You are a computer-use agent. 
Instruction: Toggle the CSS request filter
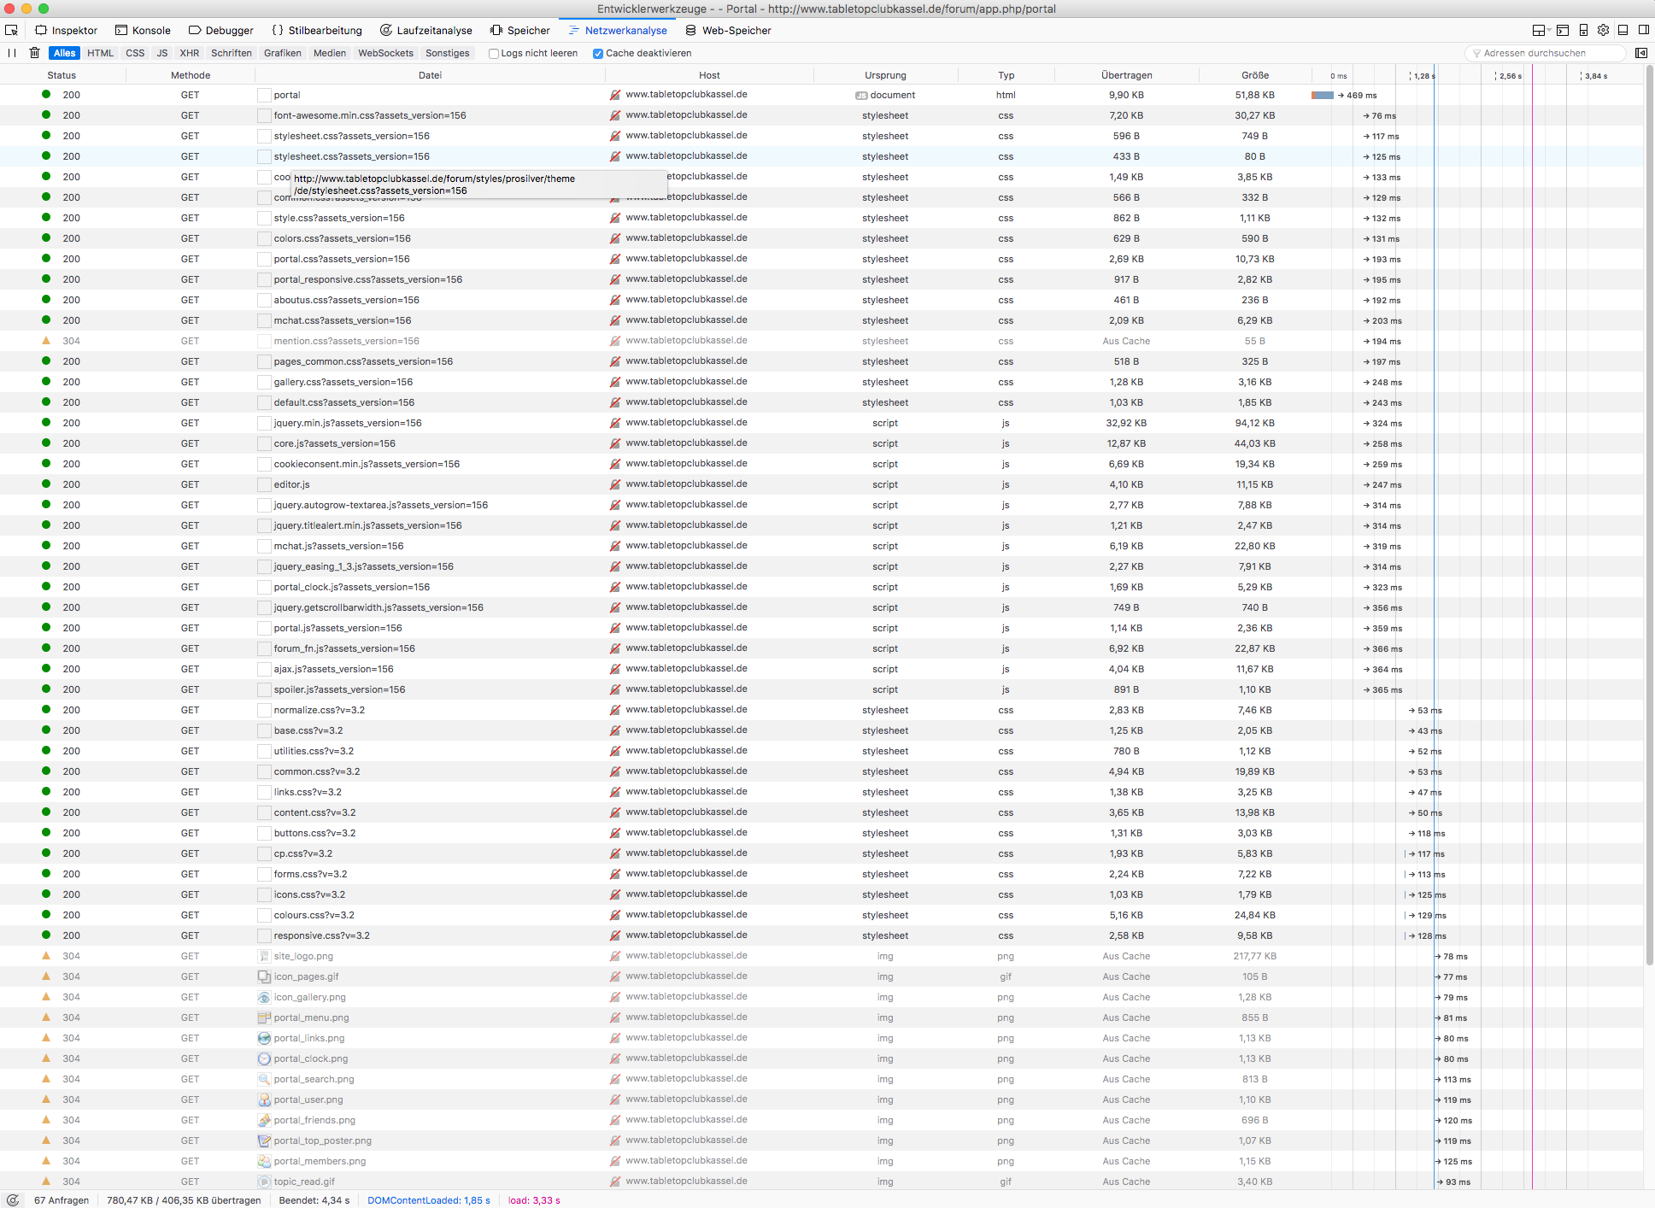[135, 53]
